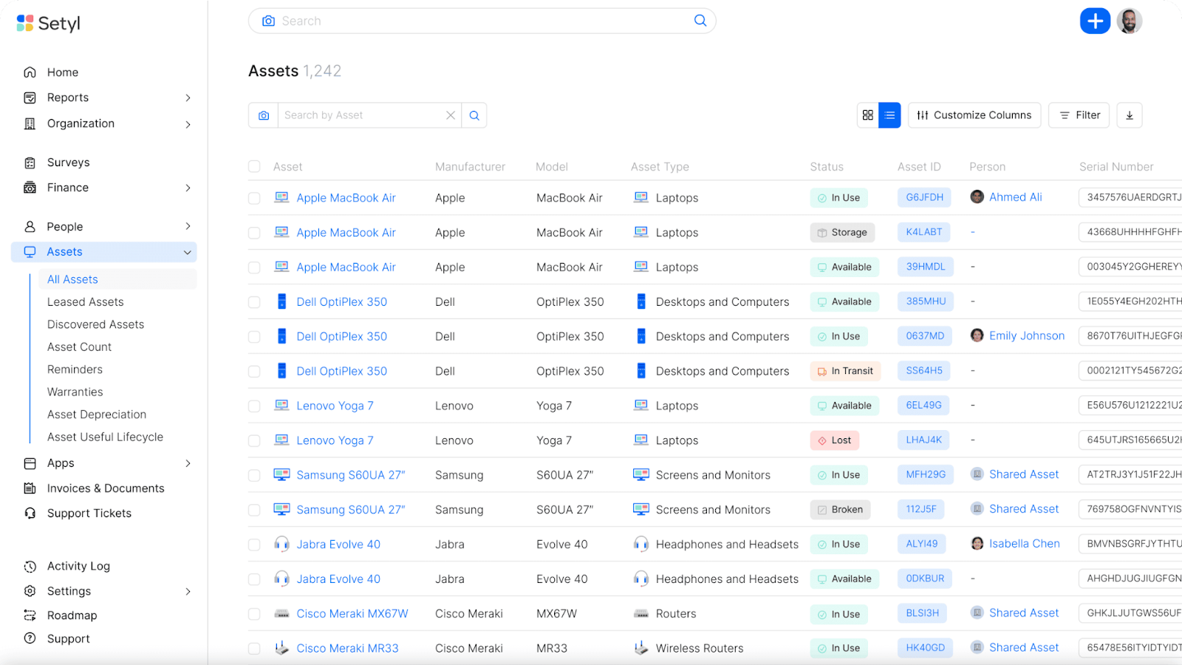Click Home icon in sidebar
This screenshot has width=1182, height=665.
tap(30, 72)
